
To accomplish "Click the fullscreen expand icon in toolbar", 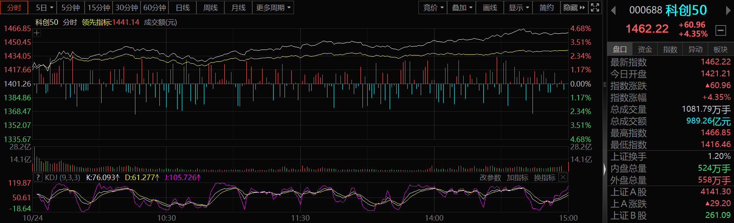I will pyautogui.click(x=595, y=7).
